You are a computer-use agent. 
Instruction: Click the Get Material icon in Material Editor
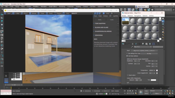click(123, 44)
